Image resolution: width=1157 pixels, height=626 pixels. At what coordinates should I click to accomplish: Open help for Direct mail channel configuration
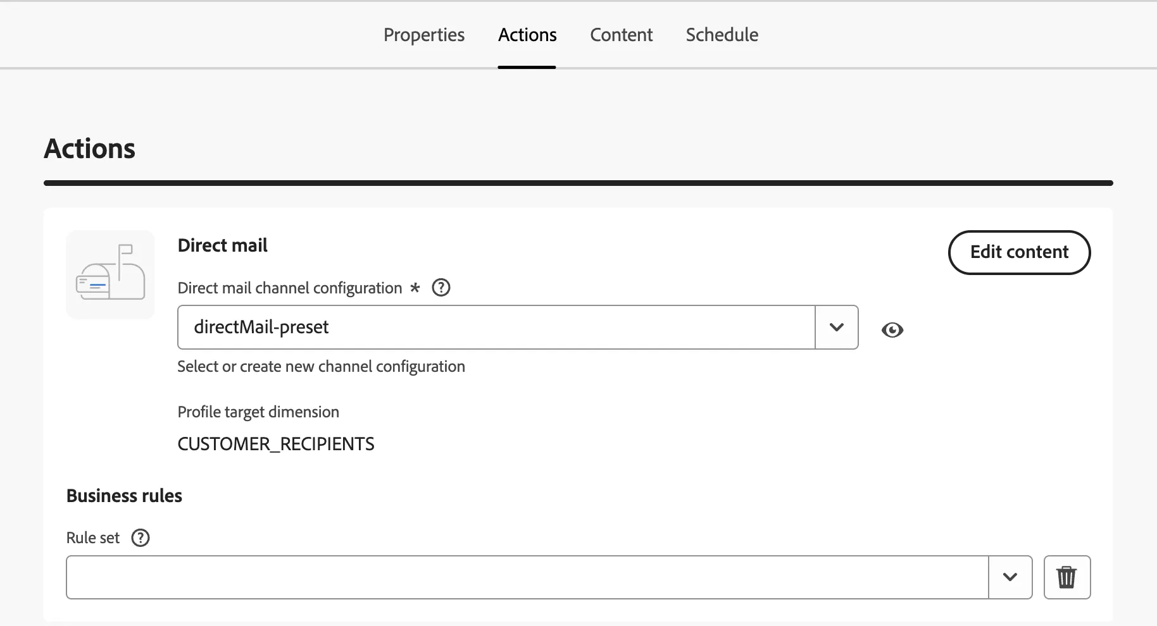point(441,288)
